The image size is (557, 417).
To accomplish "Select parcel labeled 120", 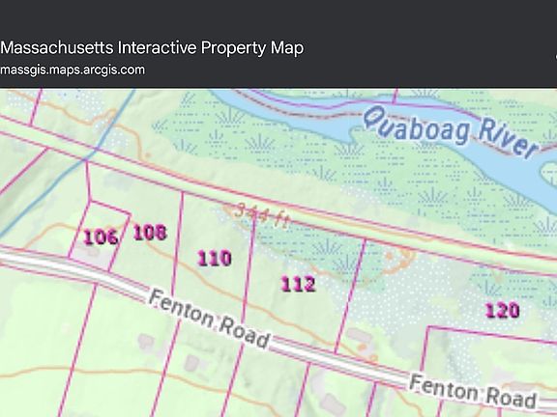I will coord(502,310).
